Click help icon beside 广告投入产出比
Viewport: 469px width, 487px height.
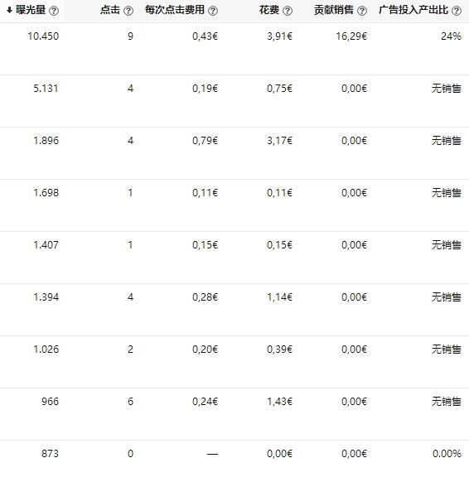pos(457,11)
